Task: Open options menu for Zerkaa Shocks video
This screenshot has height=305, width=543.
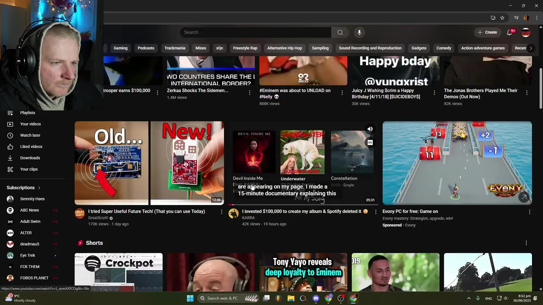Action: (249, 92)
